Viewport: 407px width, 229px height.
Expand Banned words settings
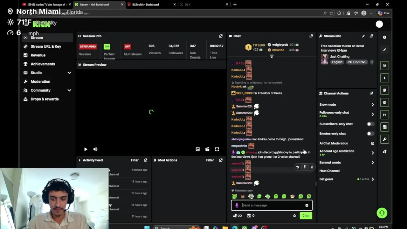(373, 163)
